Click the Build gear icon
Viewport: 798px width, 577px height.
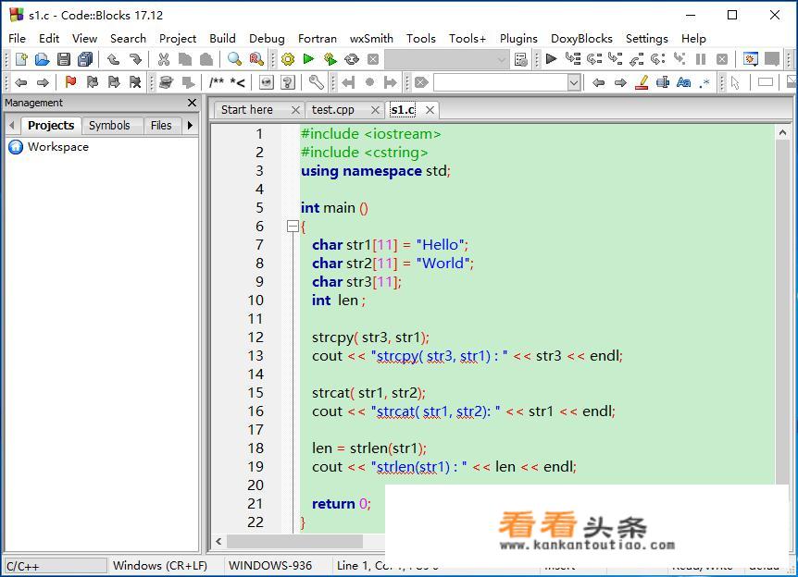click(288, 59)
